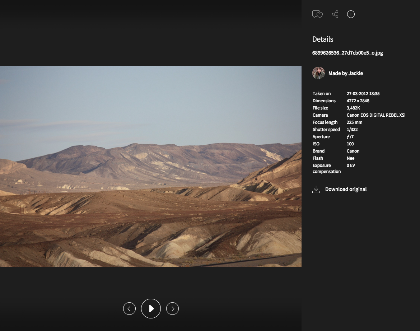Select the Dimensions value 4272 x 2848
The width and height of the screenshot is (420, 331).
point(358,101)
